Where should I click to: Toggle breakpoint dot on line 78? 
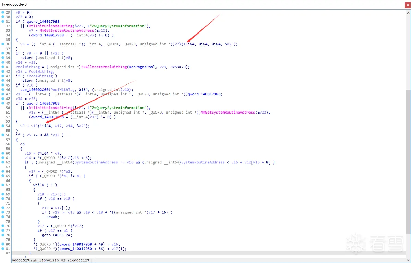(3, 235)
